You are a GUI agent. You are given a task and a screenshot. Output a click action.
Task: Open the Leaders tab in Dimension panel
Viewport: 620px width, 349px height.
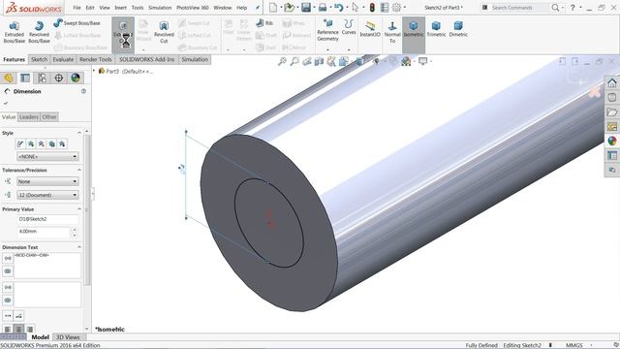point(29,116)
